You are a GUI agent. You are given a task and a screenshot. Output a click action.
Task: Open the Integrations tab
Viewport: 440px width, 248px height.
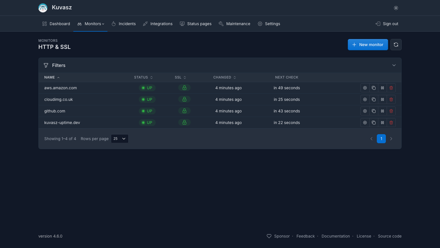(x=158, y=24)
